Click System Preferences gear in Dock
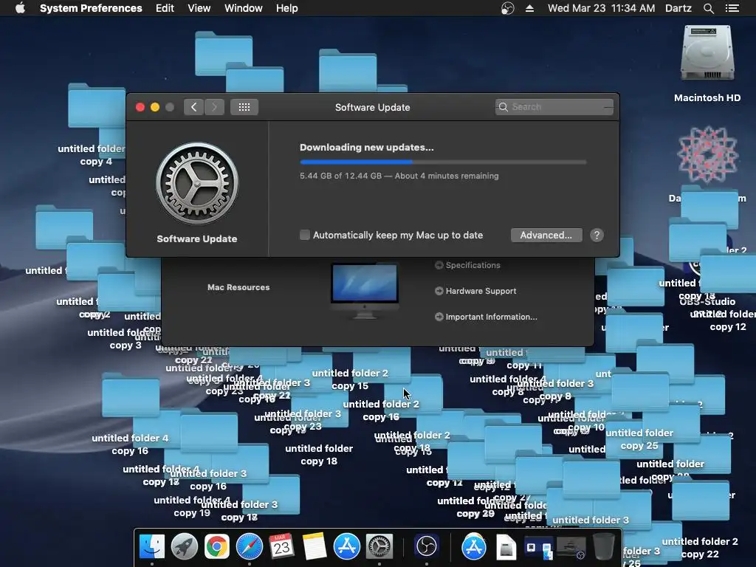The image size is (756, 567). pyautogui.click(x=379, y=546)
